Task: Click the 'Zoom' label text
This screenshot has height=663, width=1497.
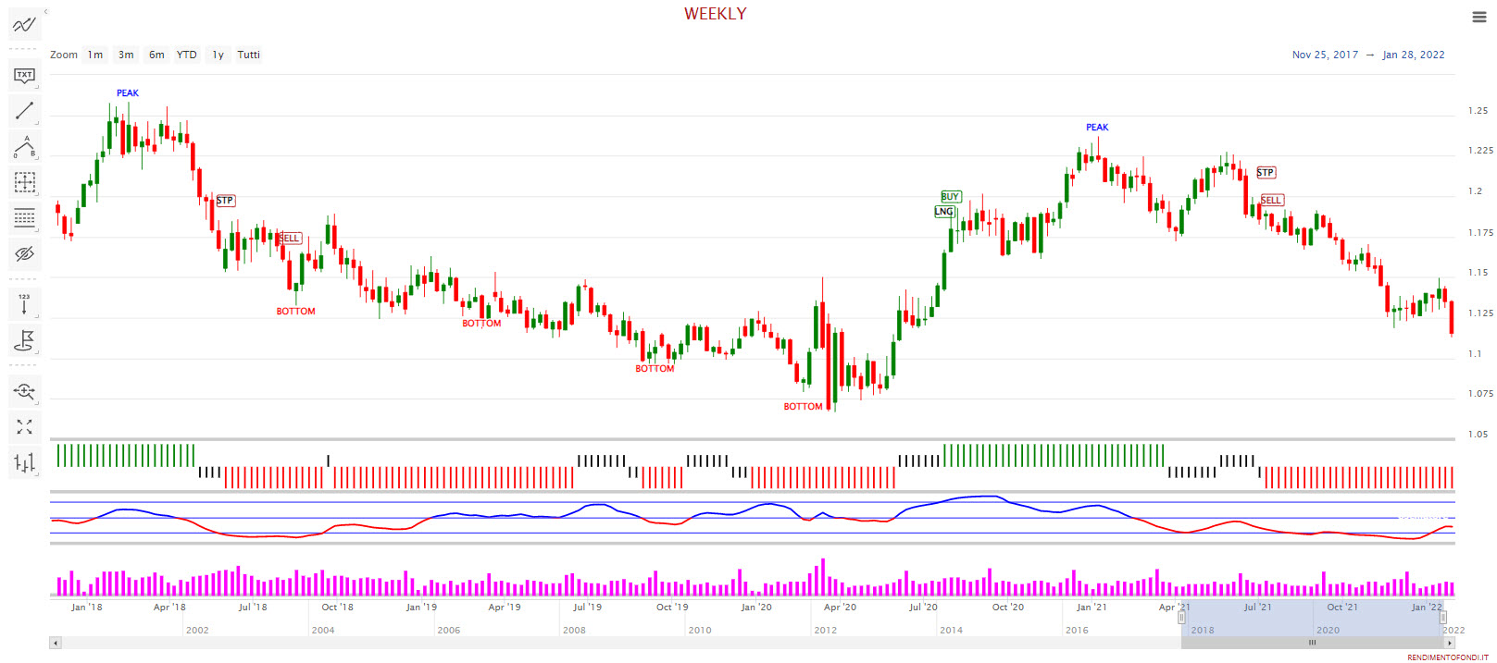Action: click(64, 55)
